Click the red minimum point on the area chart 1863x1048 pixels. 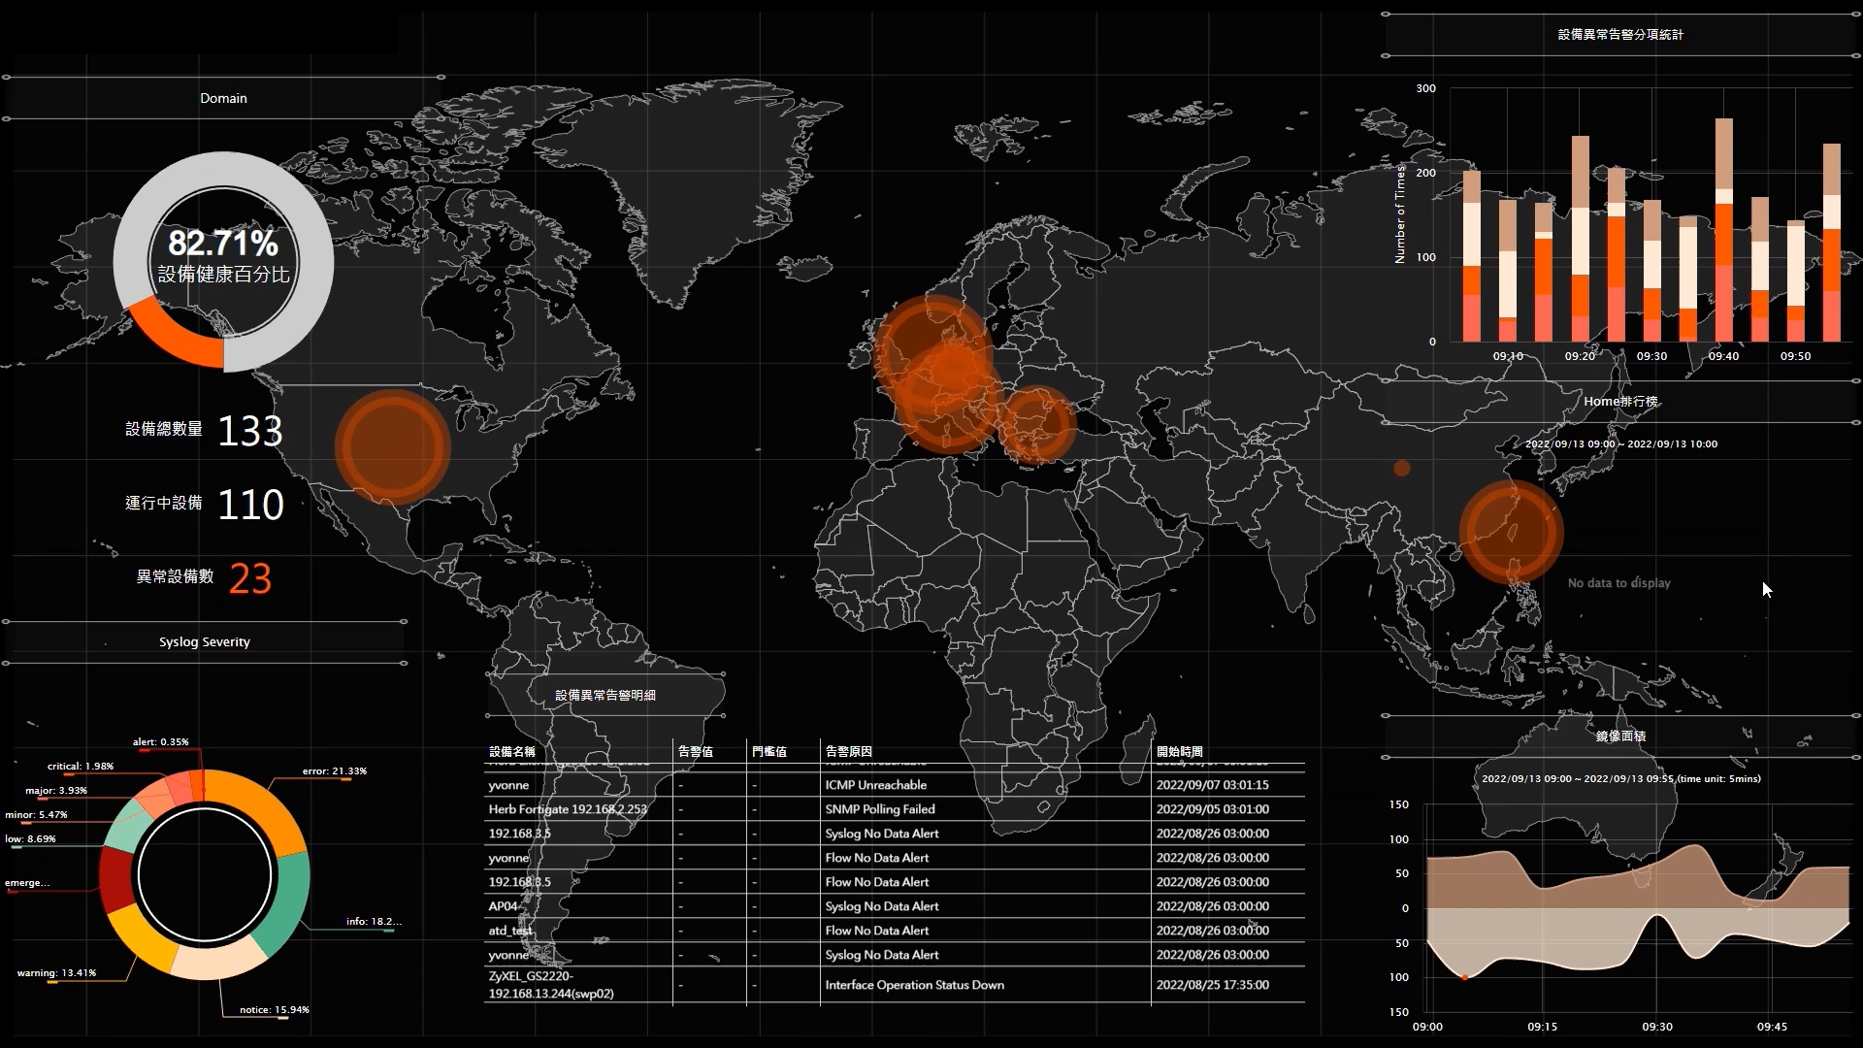coord(1464,977)
